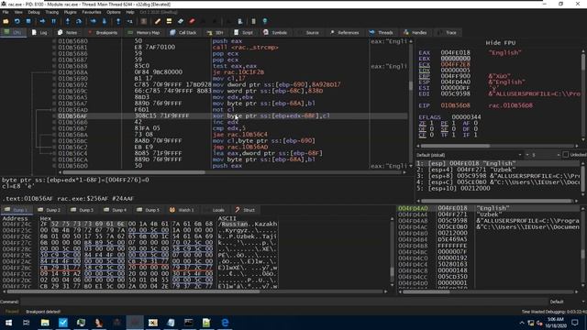587x330 pixels.
Task: Open Patches via the pencil icon
Action: pyautogui.click(x=158, y=21)
